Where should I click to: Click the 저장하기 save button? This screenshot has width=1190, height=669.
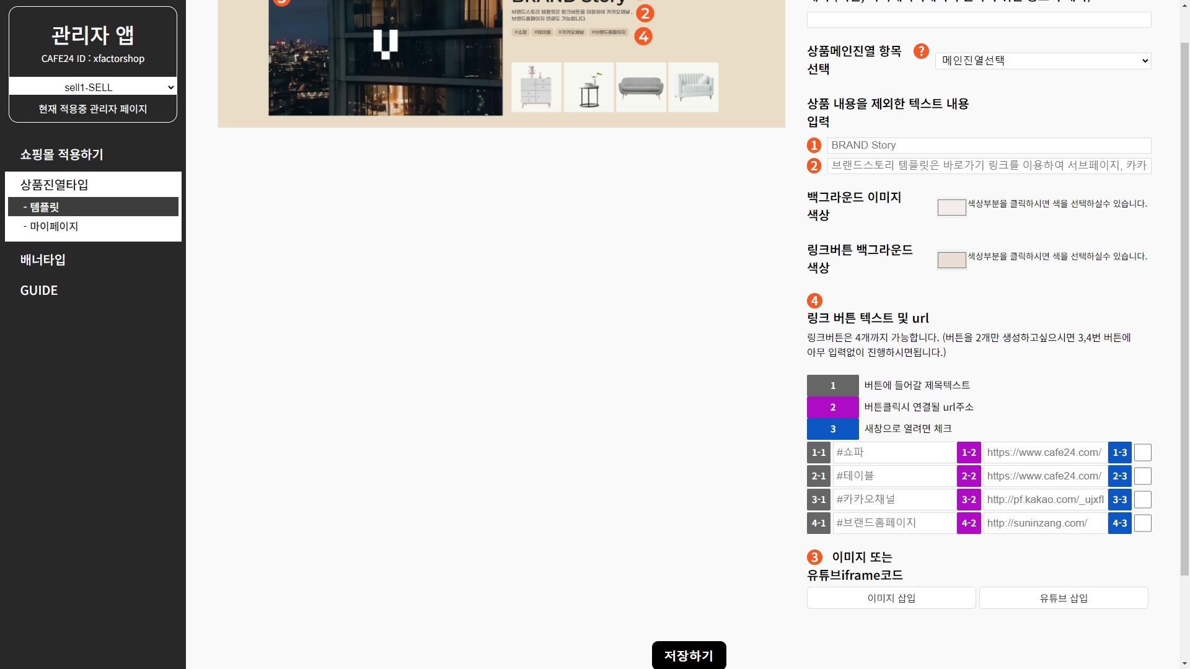tap(689, 655)
